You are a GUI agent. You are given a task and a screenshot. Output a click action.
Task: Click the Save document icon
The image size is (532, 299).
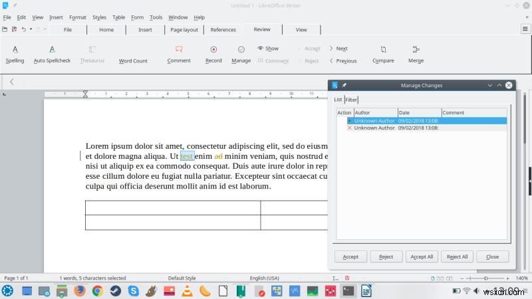pyautogui.click(x=14, y=29)
